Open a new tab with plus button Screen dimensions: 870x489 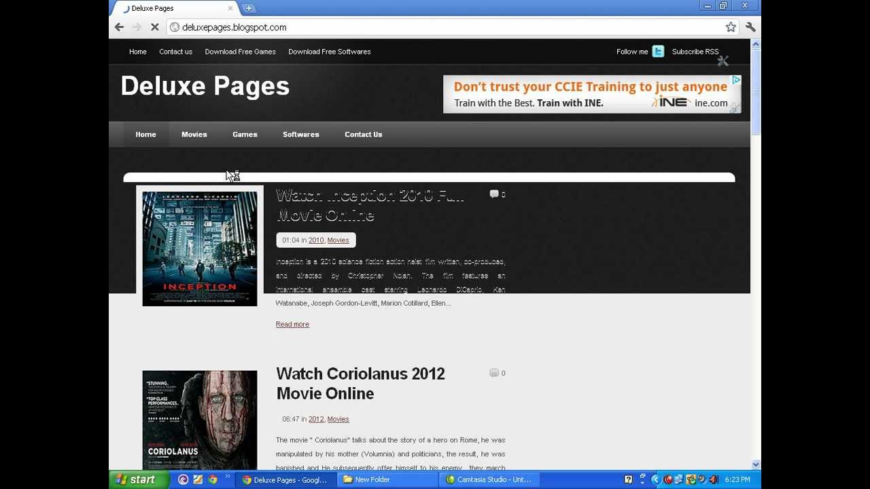pyautogui.click(x=249, y=8)
